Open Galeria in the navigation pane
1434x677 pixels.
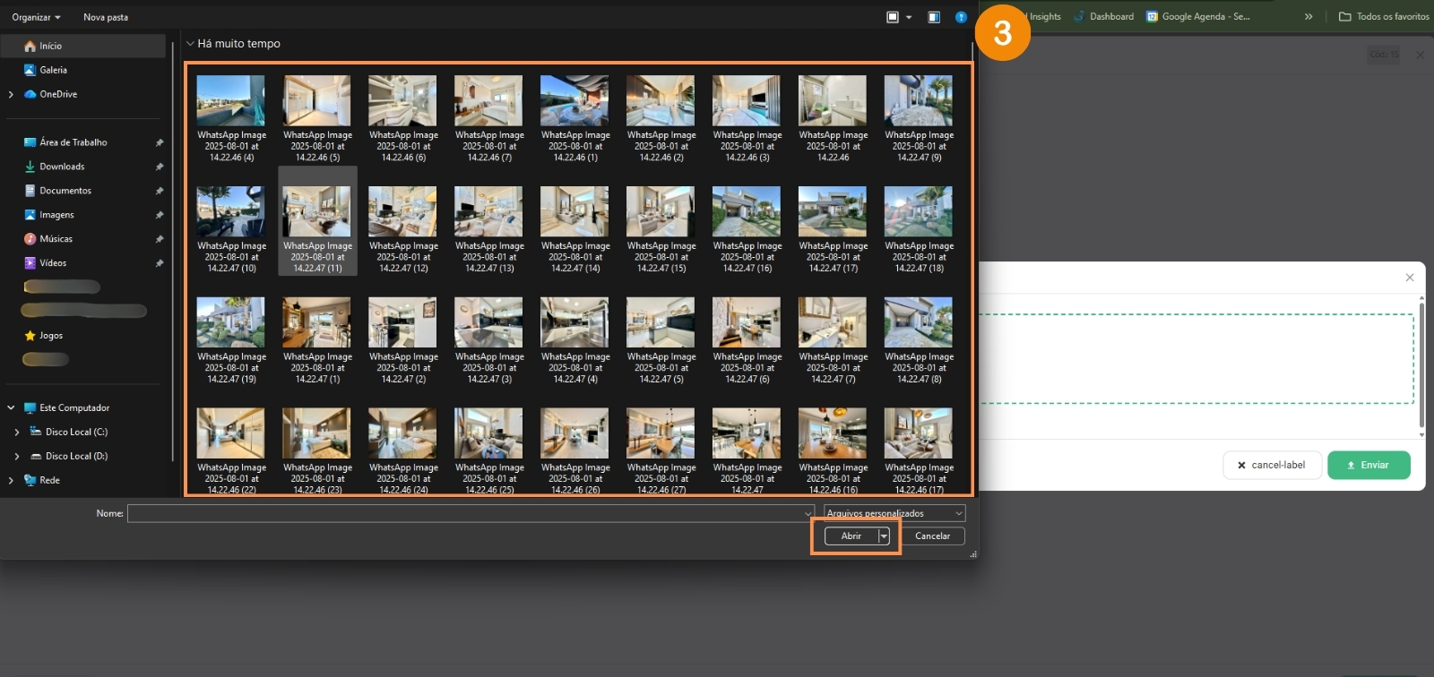(x=53, y=70)
